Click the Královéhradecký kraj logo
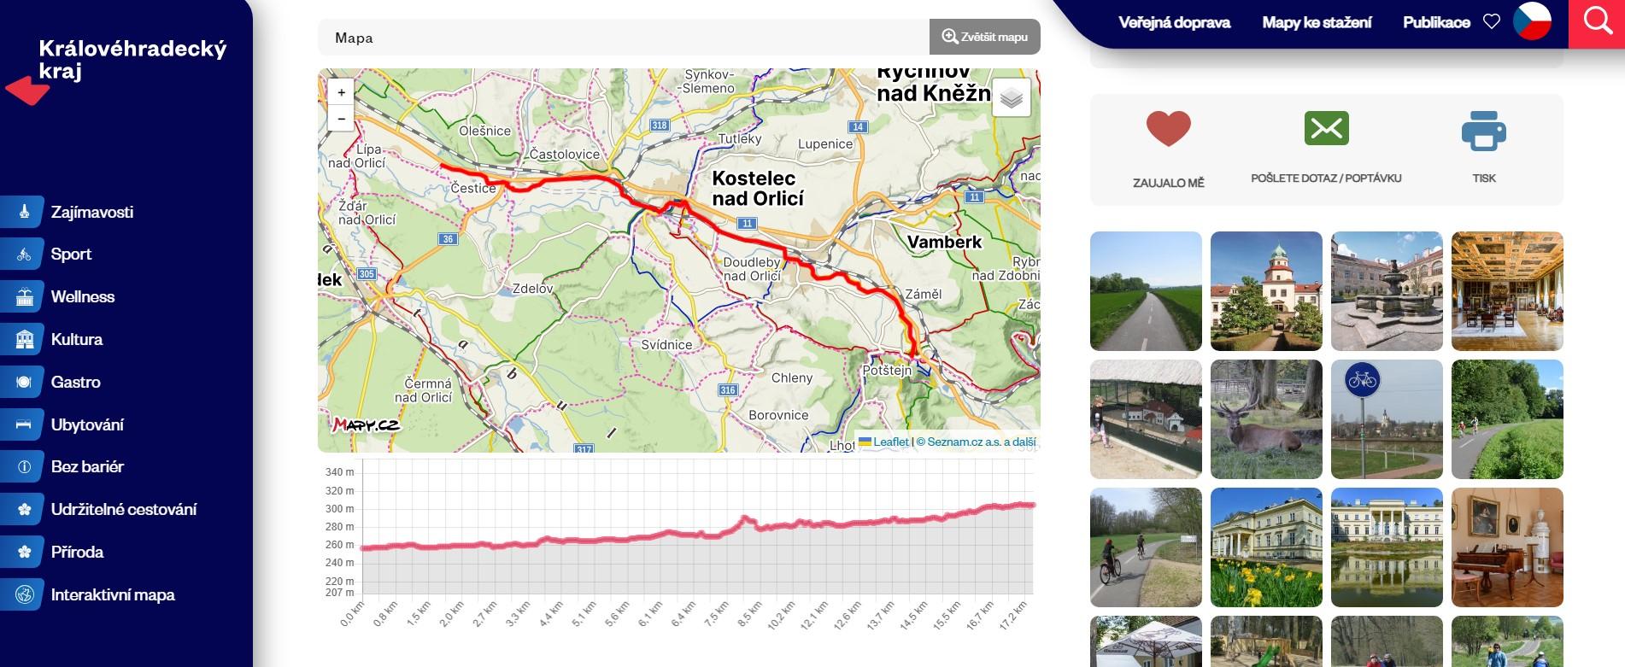The image size is (1625, 667). click(x=116, y=70)
